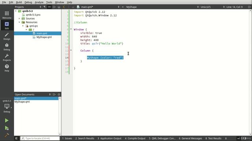This screenshot has height=141, width=252.
Task: Start debugging with the run-debug button
Action: pyautogui.click(x=7, y=128)
